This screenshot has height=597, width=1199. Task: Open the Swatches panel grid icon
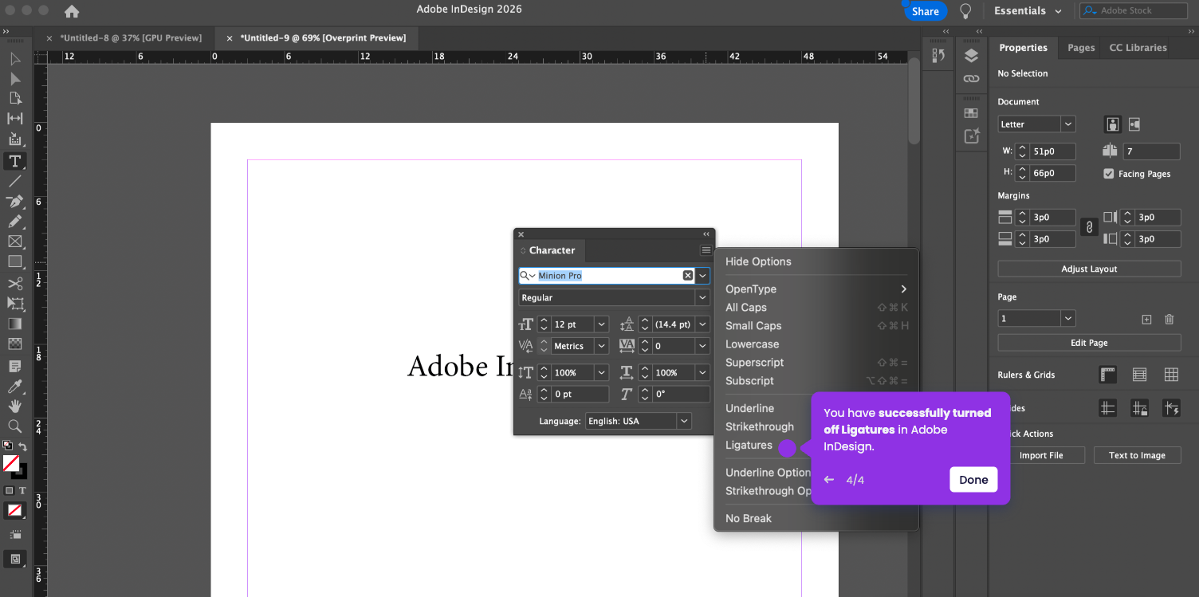(x=971, y=113)
